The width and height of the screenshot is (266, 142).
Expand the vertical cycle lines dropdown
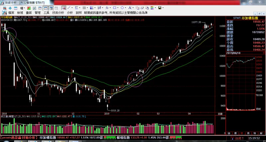[x=87, y=8]
